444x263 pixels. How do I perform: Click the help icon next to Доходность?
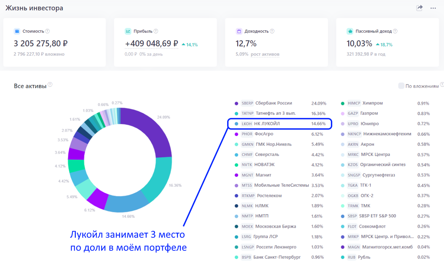click(x=272, y=31)
